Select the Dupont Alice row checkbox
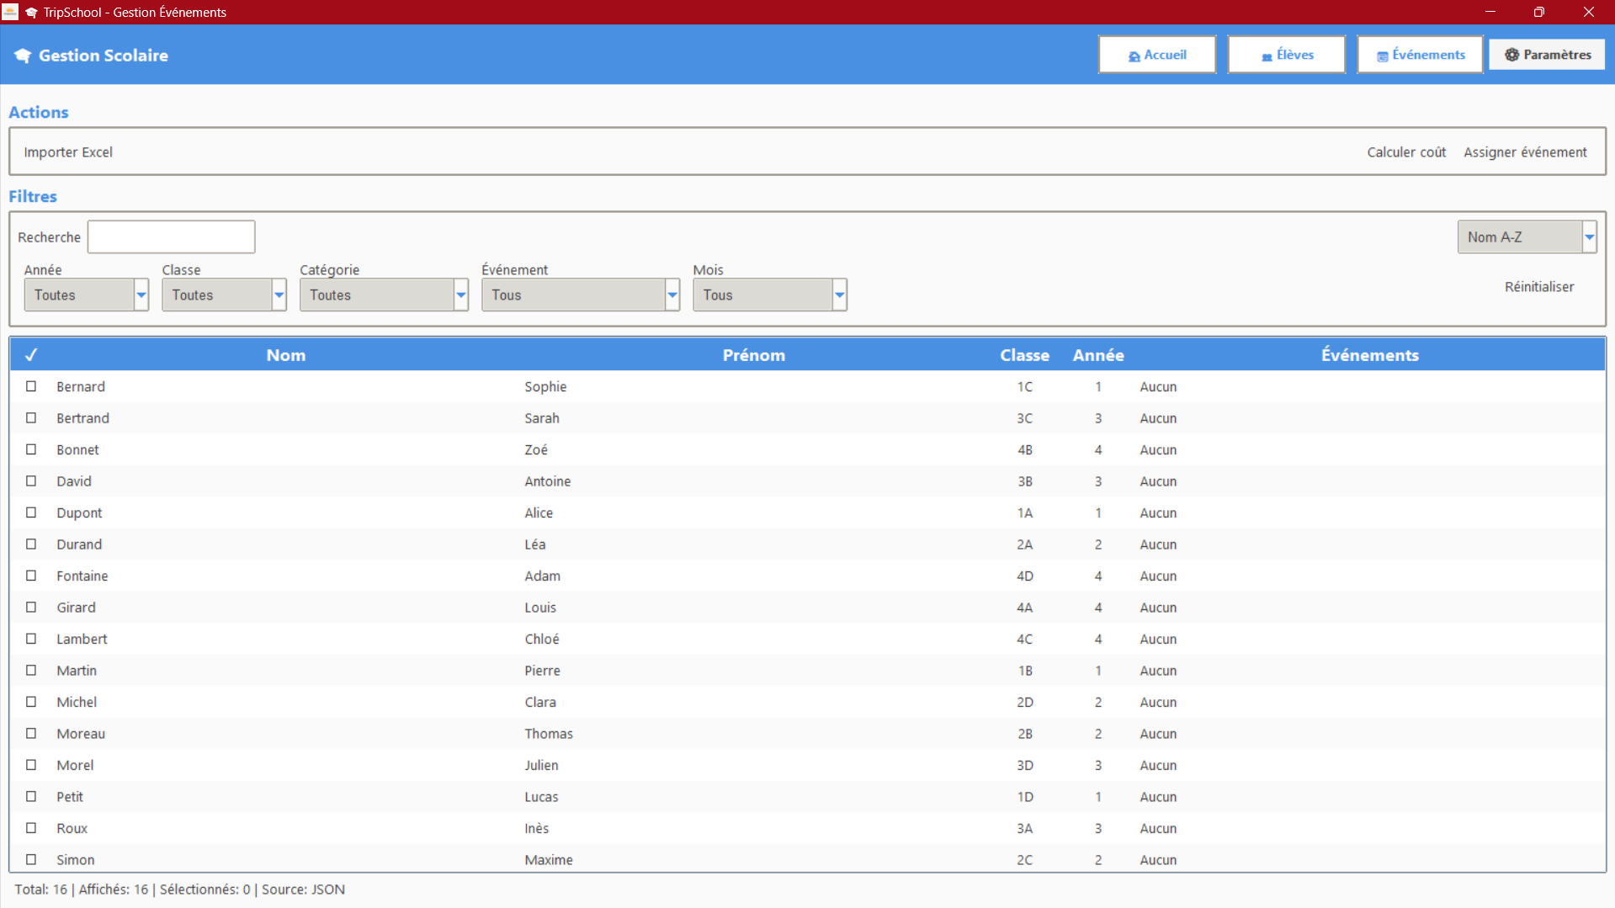 31,512
